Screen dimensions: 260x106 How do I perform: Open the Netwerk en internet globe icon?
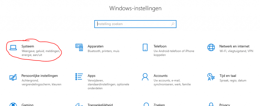(x=211, y=47)
